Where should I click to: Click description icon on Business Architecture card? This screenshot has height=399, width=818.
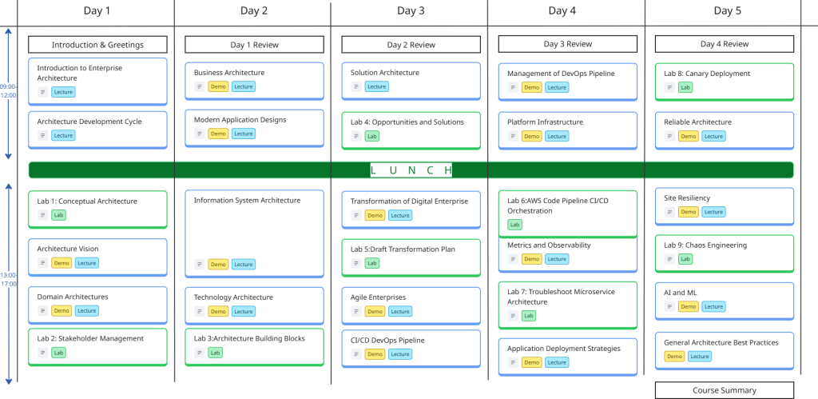click(201, 86)
